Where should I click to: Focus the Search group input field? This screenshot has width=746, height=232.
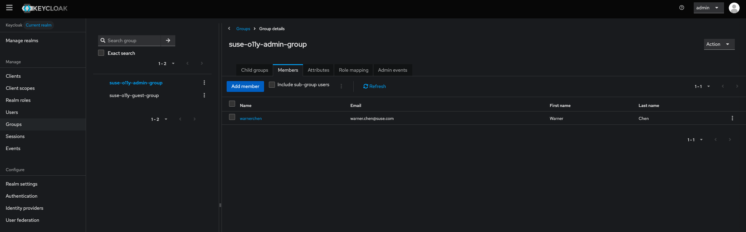click(x=133, y=40)
